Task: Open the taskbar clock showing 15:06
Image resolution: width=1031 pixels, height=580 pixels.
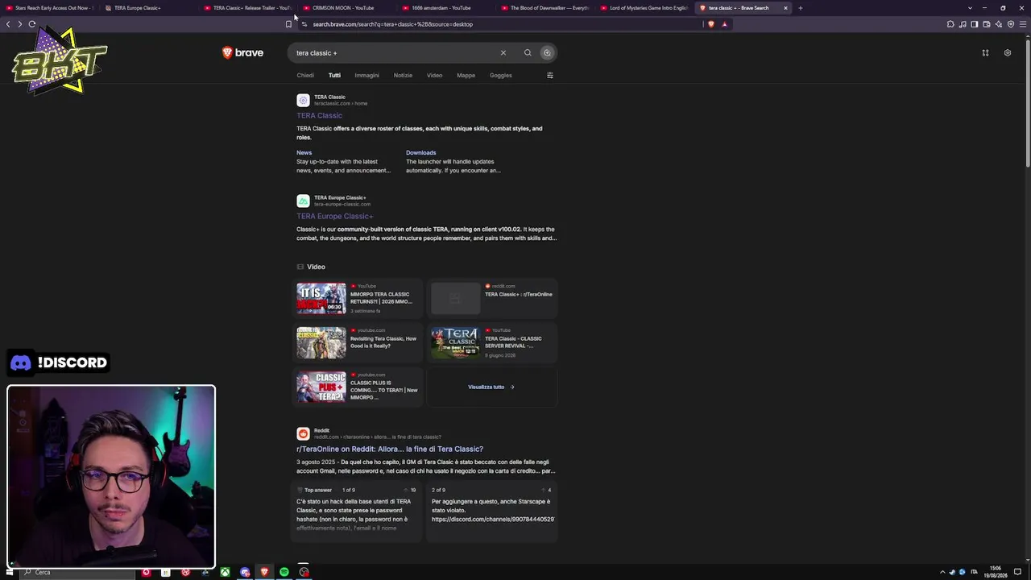Action: (x=996, y=573)
